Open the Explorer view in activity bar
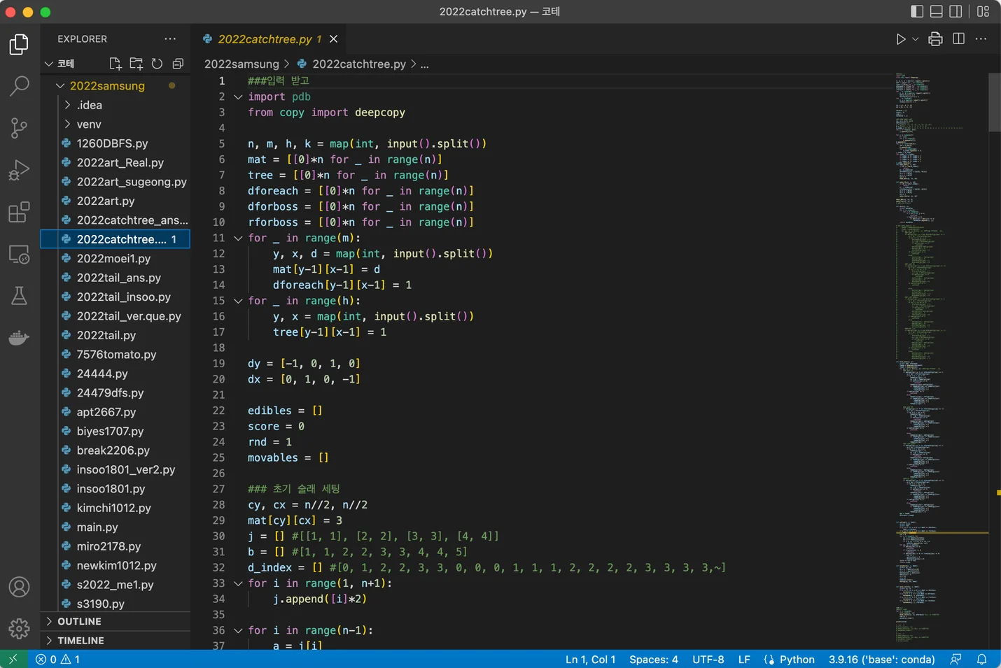The image size is (1001, 668). coord(19,45)
